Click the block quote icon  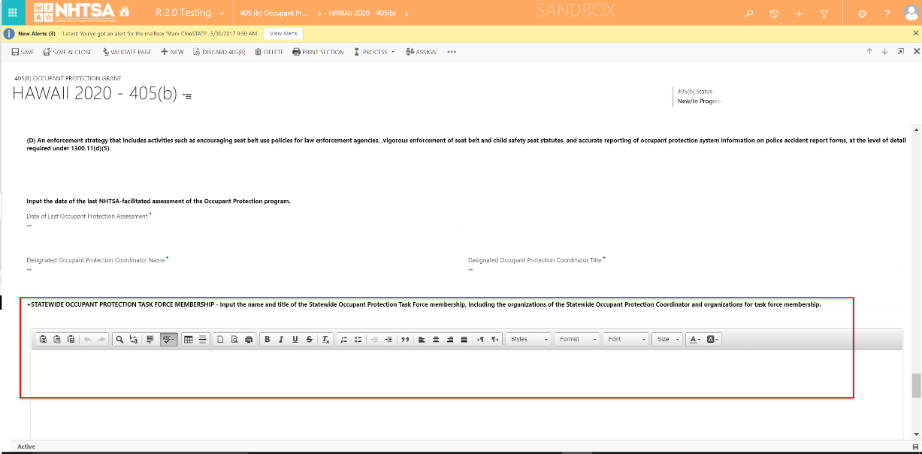tap(405, 340)
